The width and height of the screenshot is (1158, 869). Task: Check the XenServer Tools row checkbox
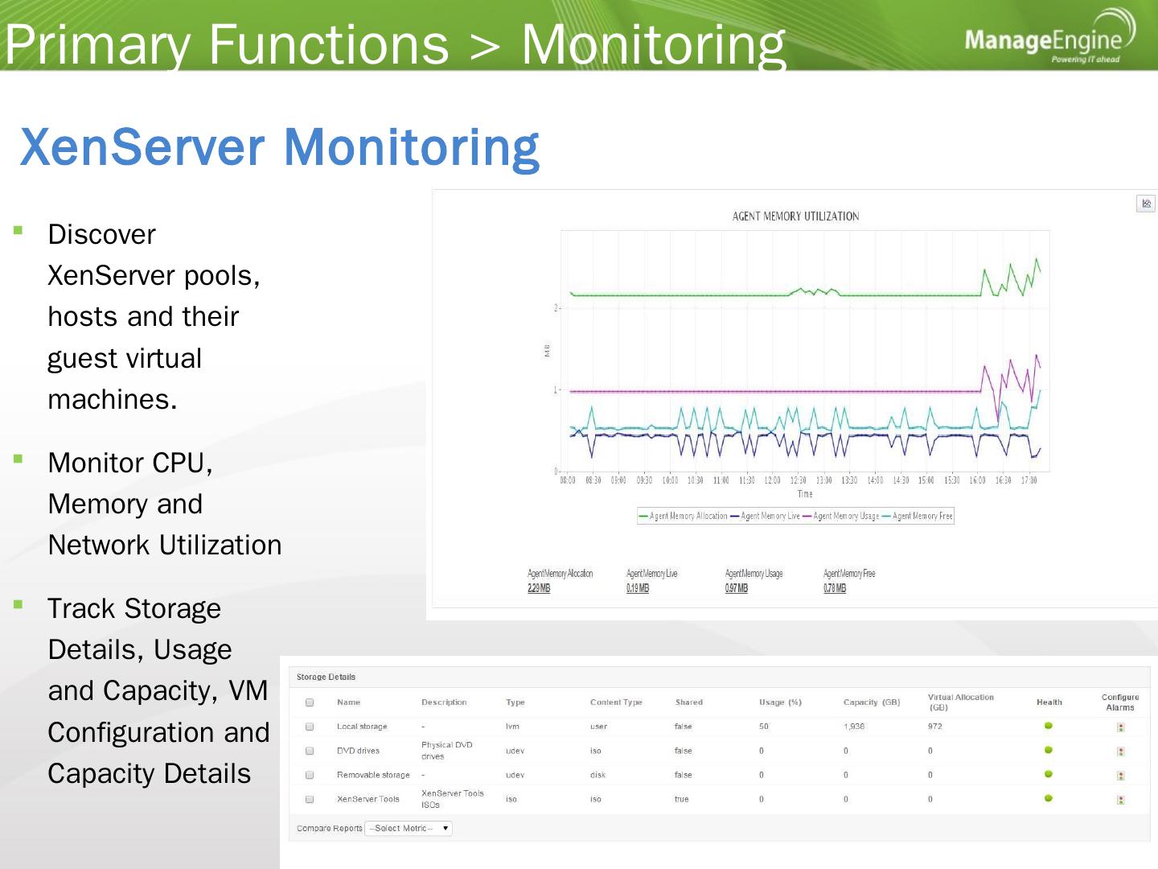coord(310,799)
